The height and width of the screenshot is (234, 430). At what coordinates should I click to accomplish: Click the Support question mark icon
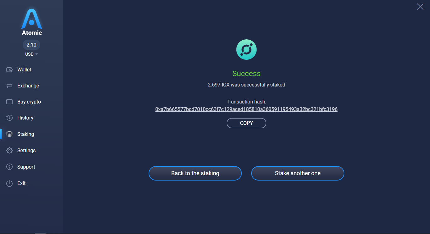(x=9, y=167)
